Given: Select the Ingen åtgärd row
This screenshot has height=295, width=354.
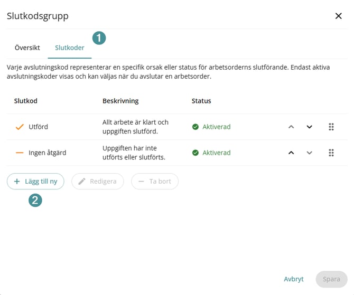Looking at the screenshot, I should 177,153.
